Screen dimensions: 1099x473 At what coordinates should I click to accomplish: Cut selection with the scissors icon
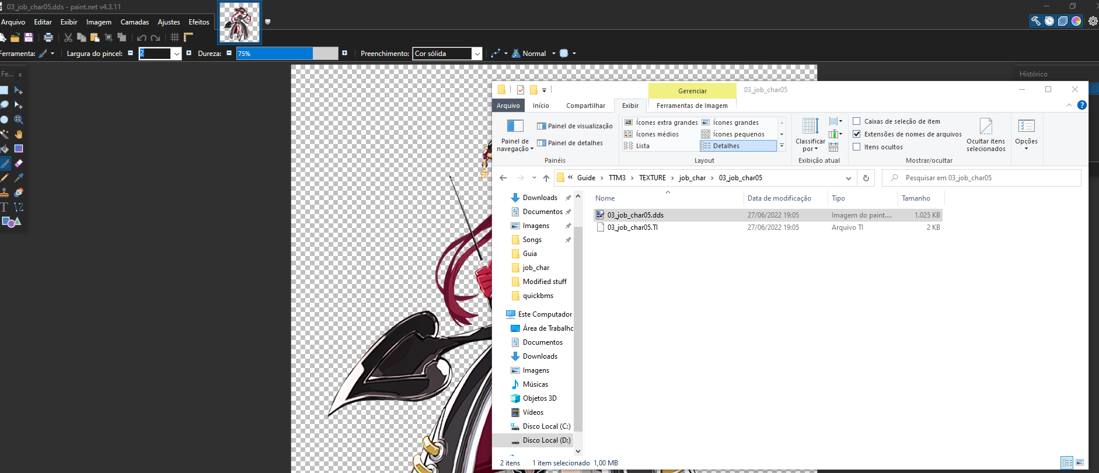tap(68, 37)
